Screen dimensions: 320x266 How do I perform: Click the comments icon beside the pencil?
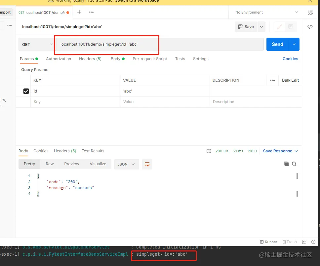[291, 27]
